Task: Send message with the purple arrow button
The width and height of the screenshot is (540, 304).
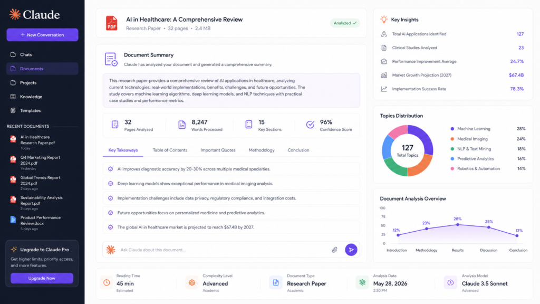Action: click(351, 250)
